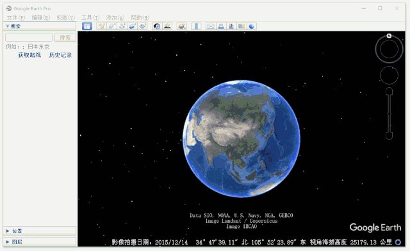Viewport: 410px width, 251px height.
Task: Select the Add Polygon tool
Action: point(112,26)
